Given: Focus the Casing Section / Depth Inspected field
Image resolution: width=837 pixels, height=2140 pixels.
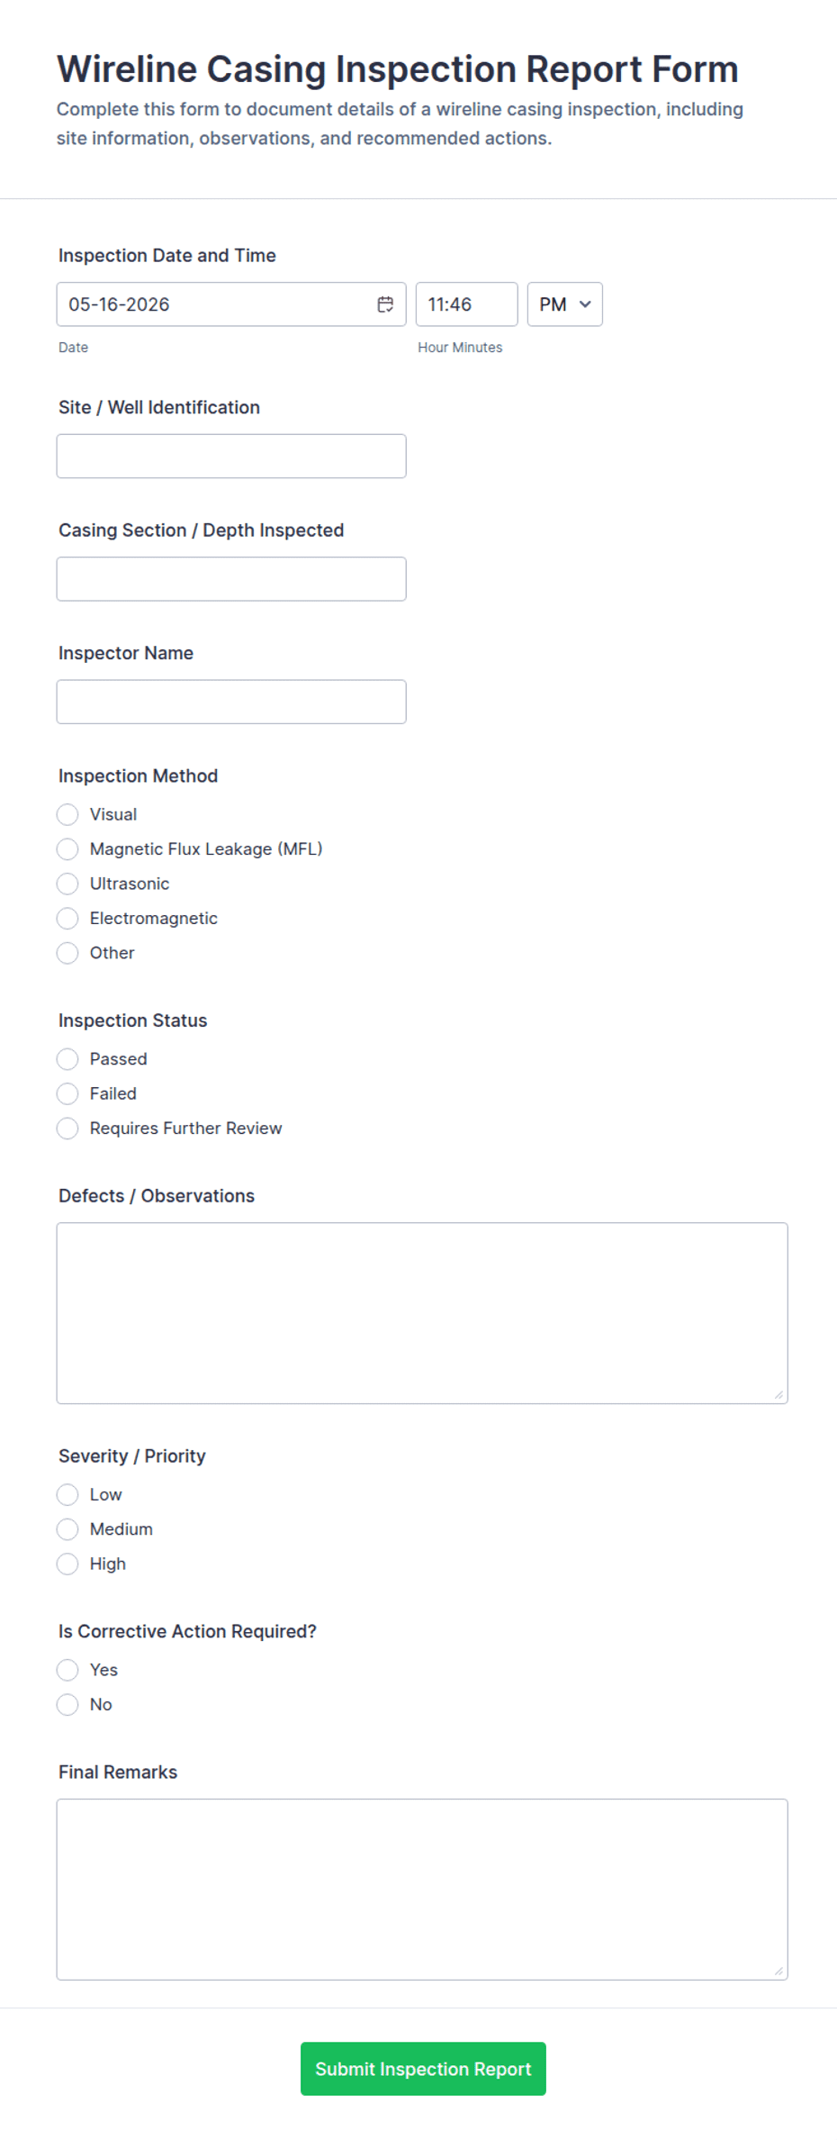Looking at the screenshot, I should [231, 579].
